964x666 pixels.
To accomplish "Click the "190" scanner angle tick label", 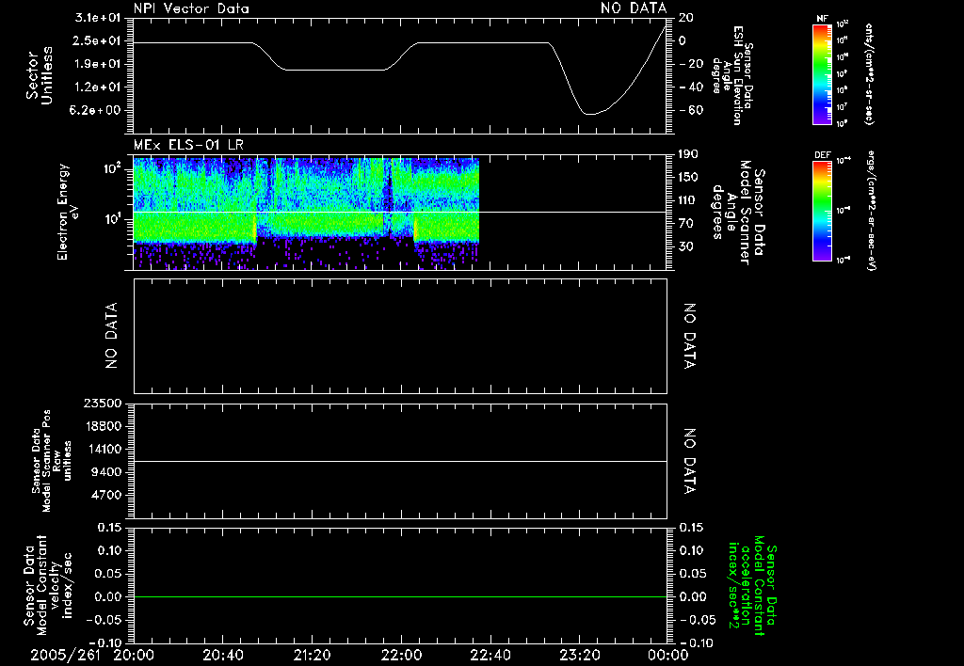I will coord(689,154).
